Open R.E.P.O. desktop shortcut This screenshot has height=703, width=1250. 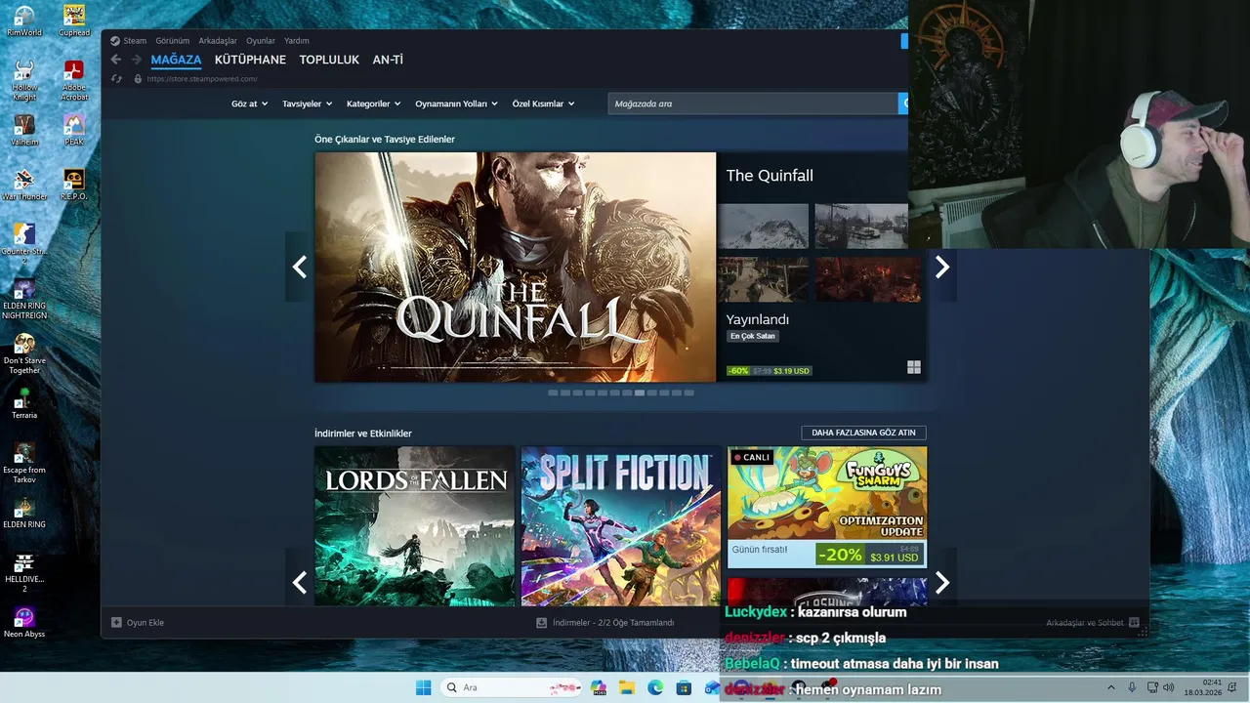[74, 185]
